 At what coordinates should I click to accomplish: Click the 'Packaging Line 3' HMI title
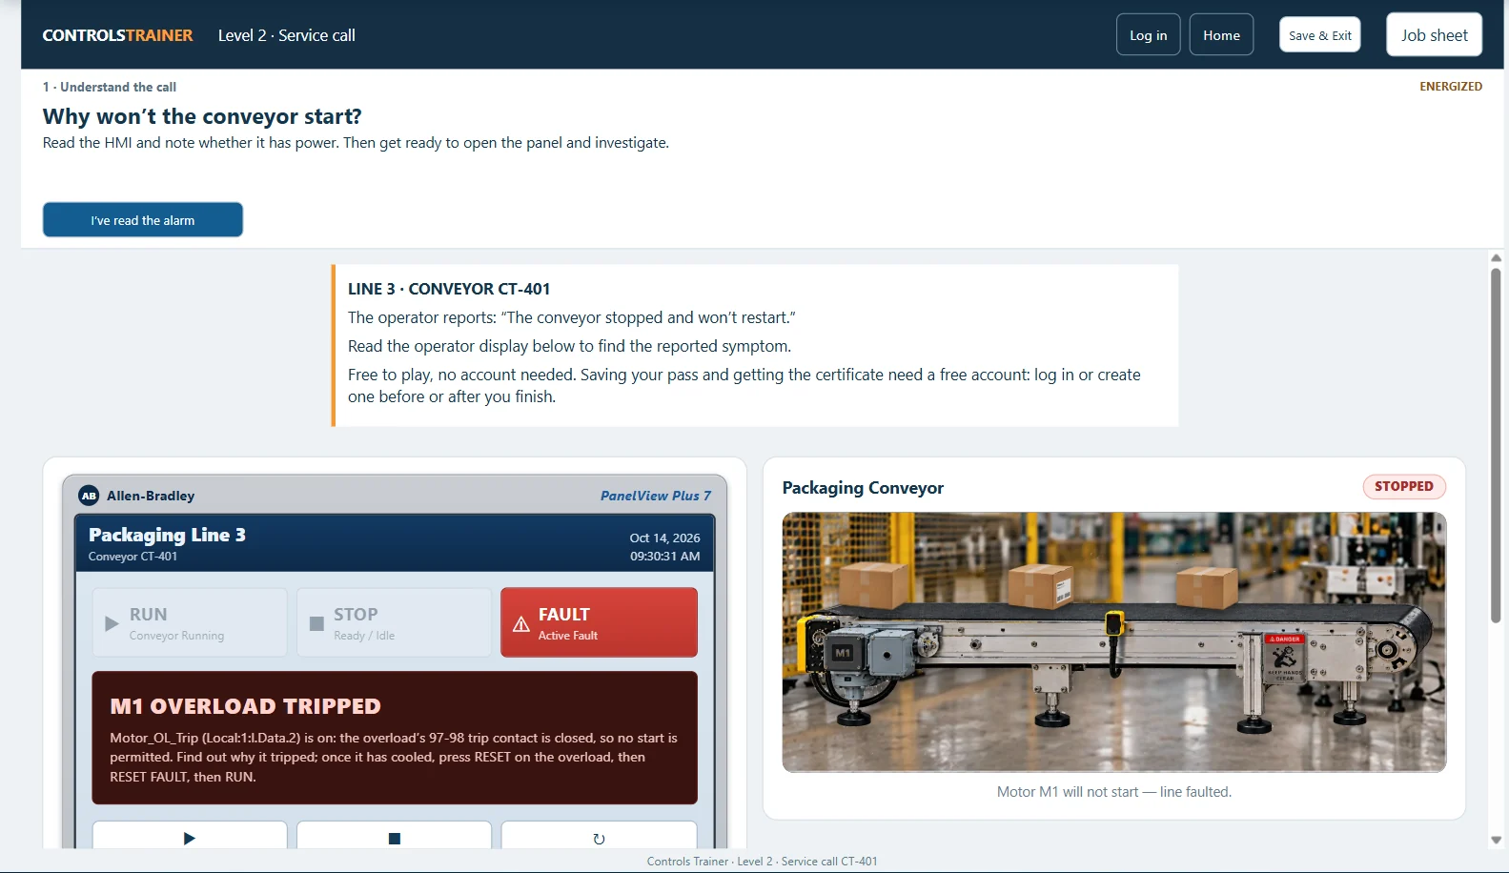[167, 535]
